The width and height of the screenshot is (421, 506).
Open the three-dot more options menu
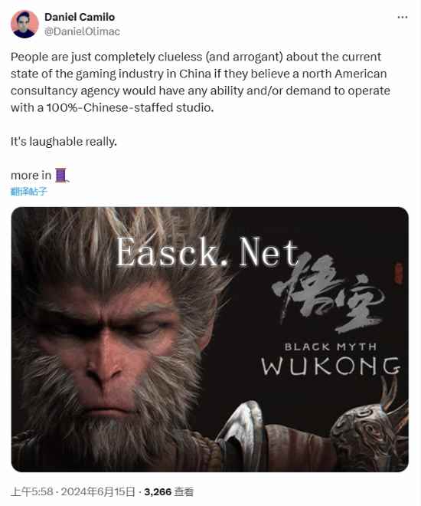[403, 18]
